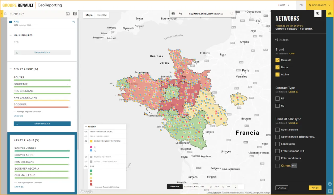The image size is (334, 195).
Task: Switch to Satélite map view
Action: coord(102,15)
